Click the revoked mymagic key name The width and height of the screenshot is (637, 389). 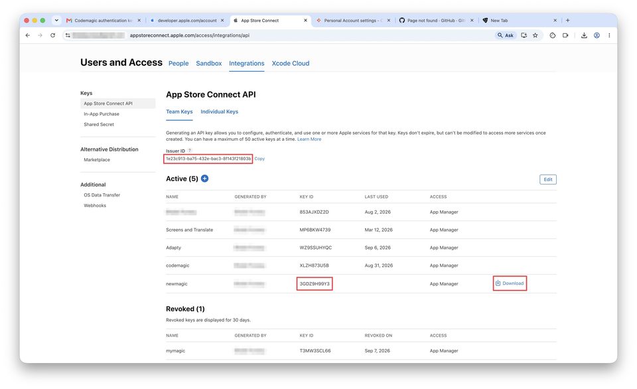(175, 351)
